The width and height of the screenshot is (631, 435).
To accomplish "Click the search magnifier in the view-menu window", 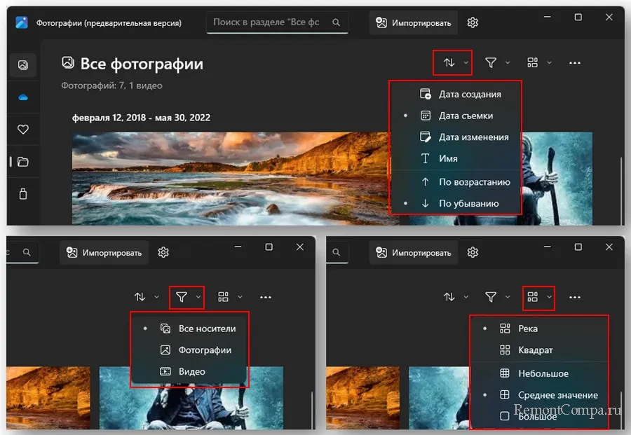I will click(336, 252).
